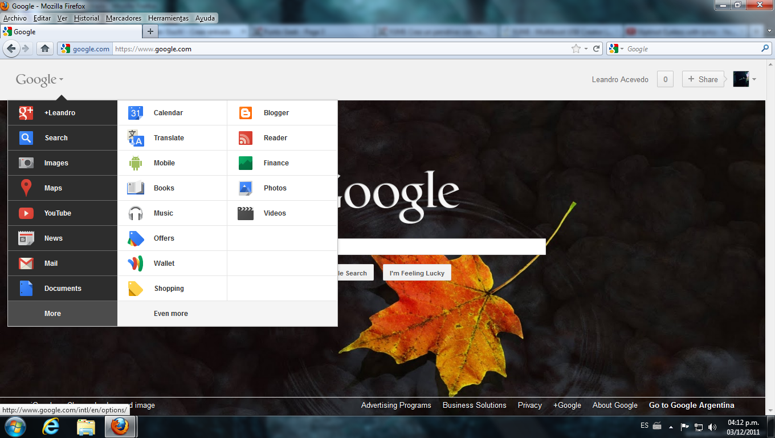This screenshot has height=438, width=775.
Task: Show hidden tray icons arrow
Action: (671, 427)
